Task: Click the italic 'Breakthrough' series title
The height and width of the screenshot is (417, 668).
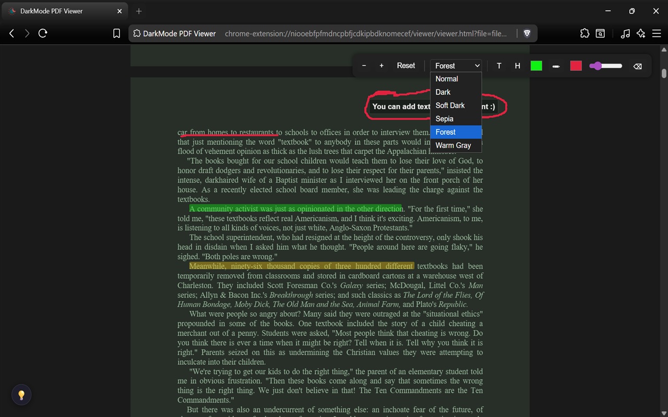Action: coord(291,295)
